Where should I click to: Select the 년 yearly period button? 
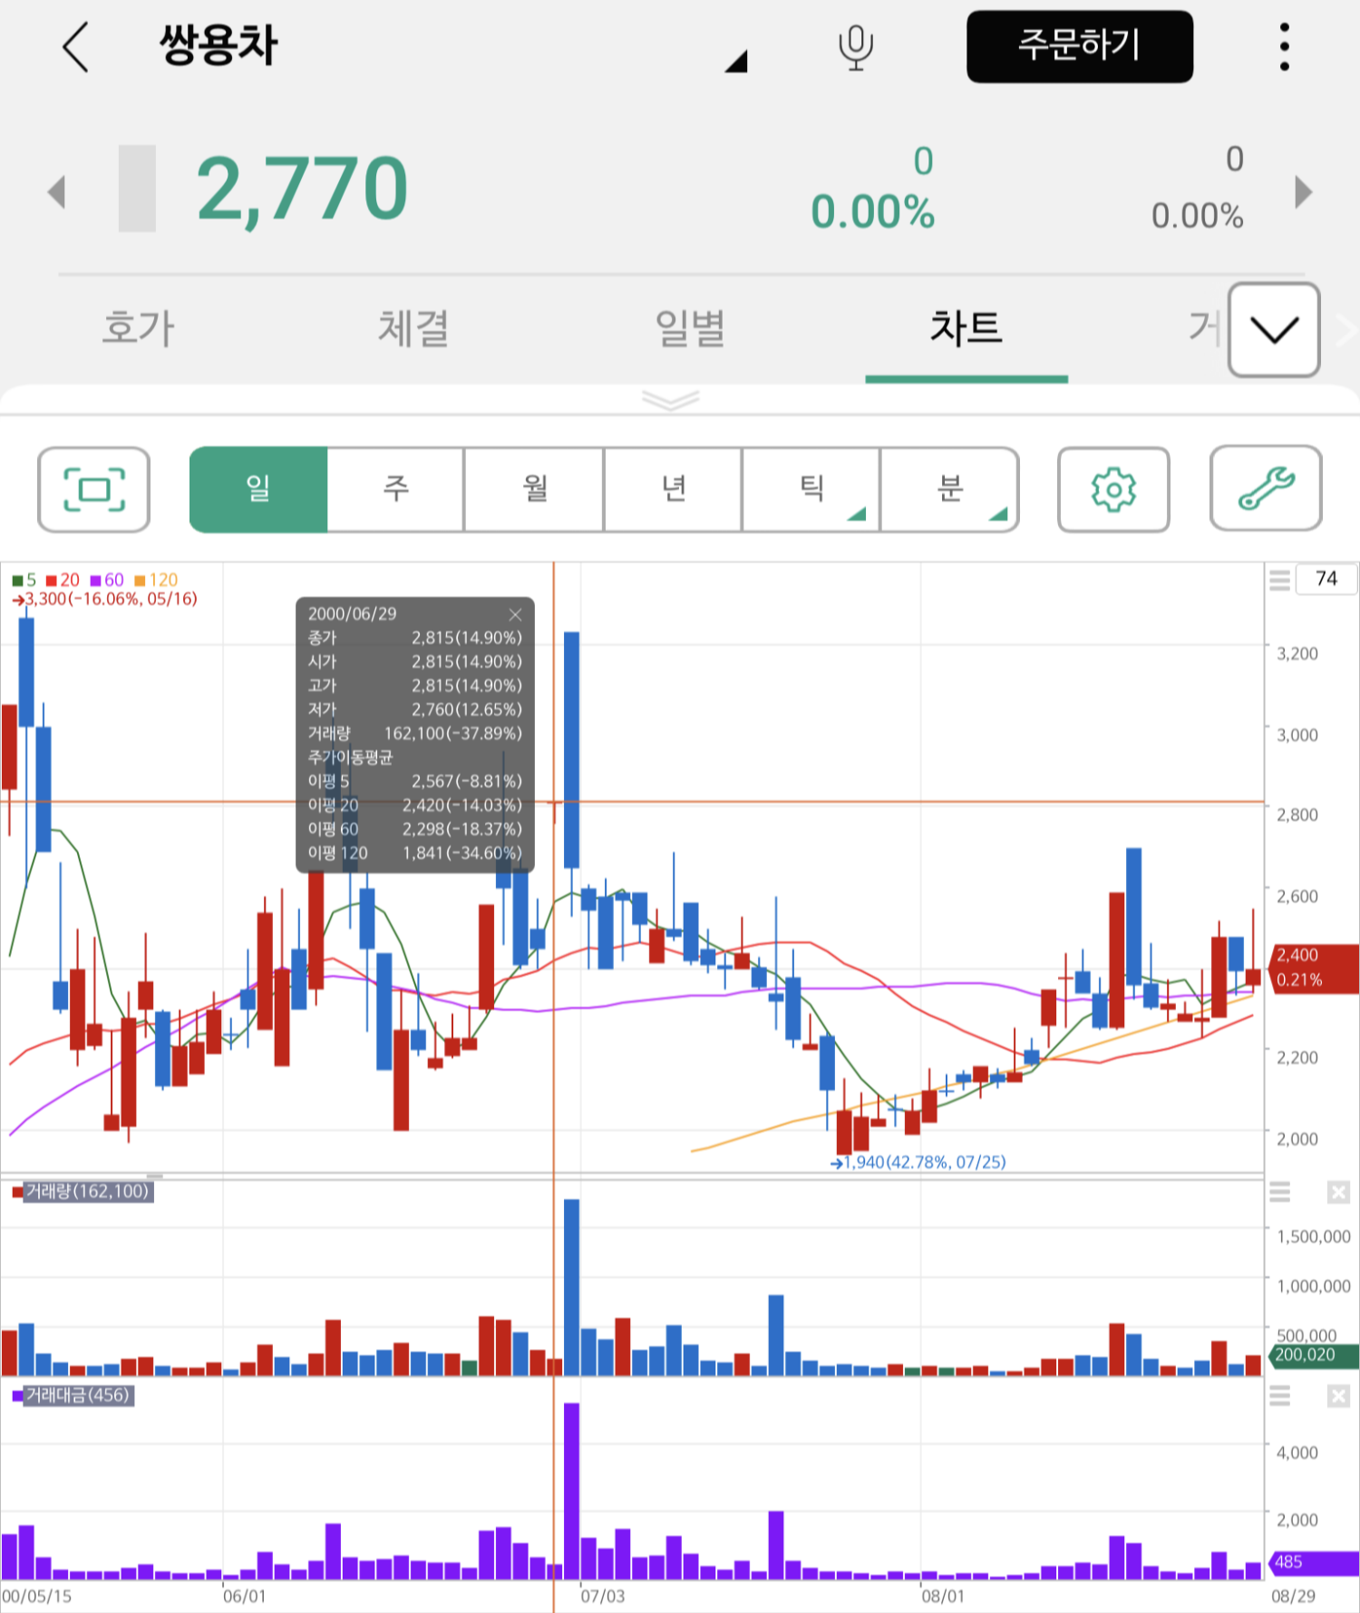[x=674, y=490]
